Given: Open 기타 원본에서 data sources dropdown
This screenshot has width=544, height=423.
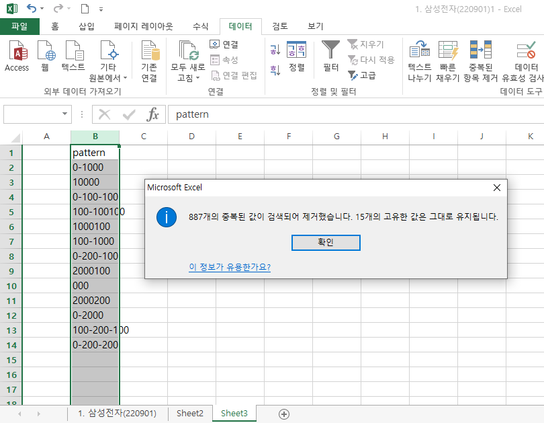Looking at the screenshot, I should [108, 61].
